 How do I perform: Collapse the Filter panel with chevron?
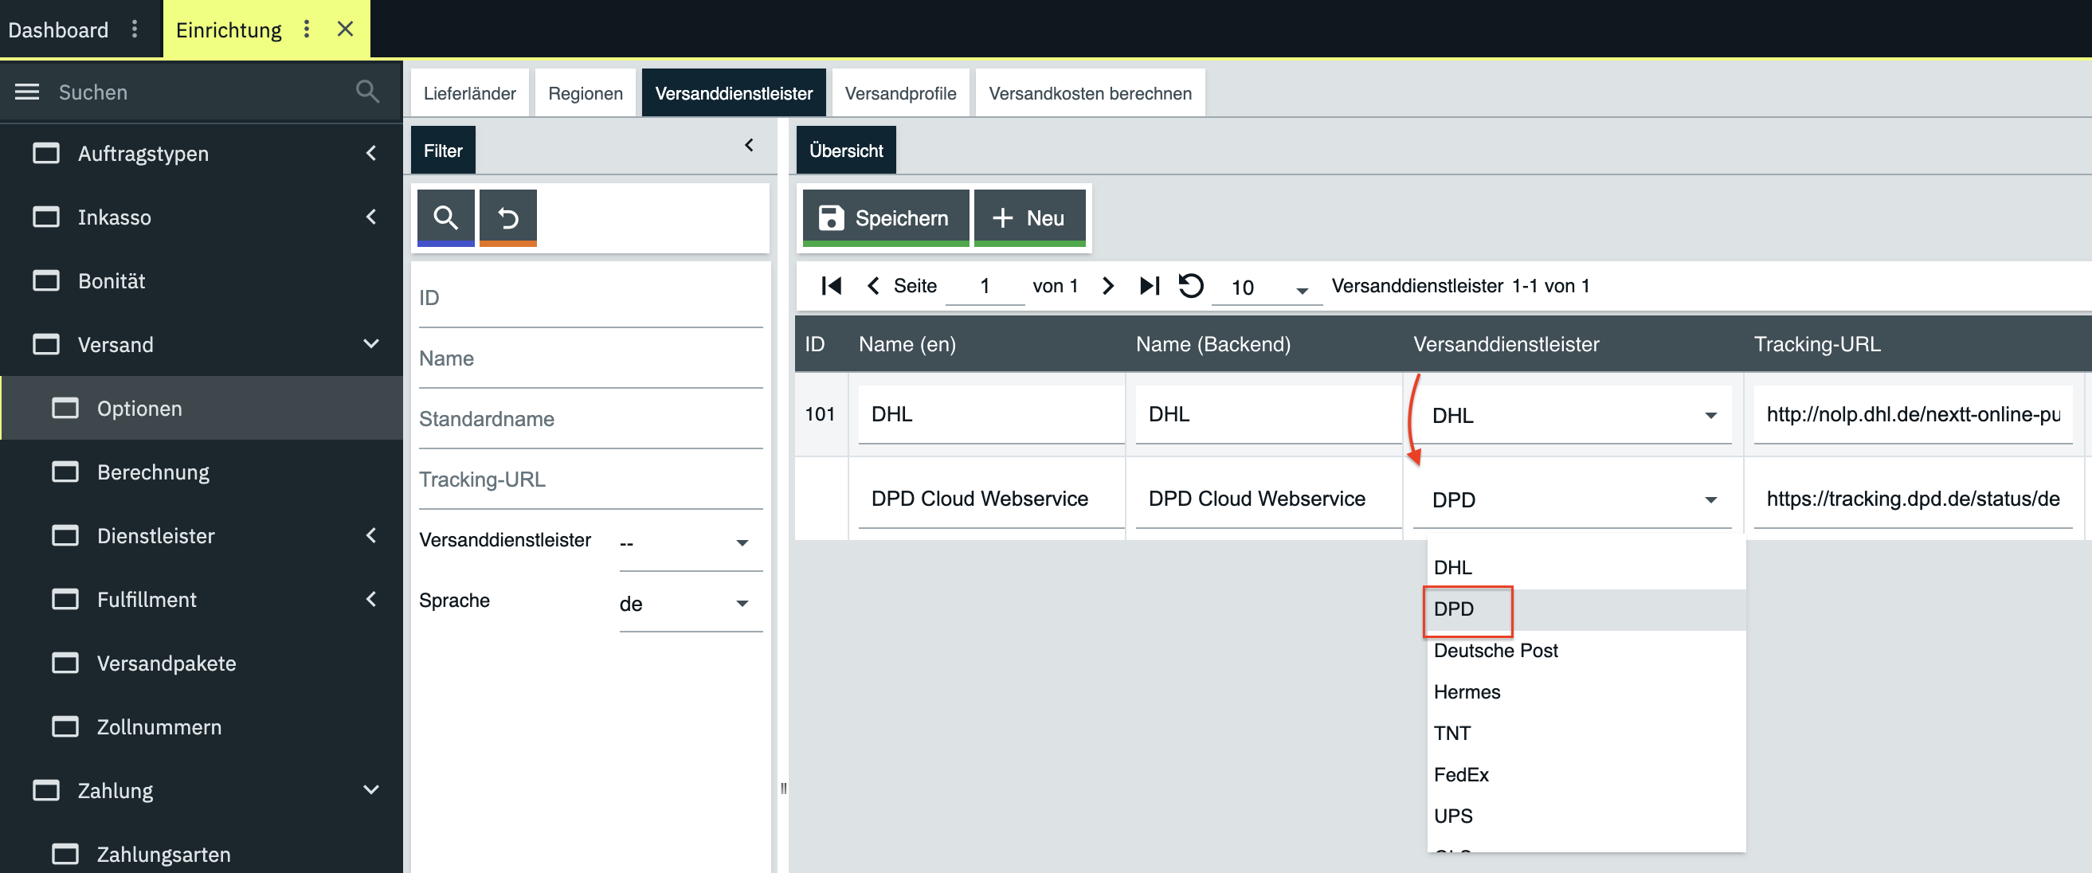pos(749,145)
